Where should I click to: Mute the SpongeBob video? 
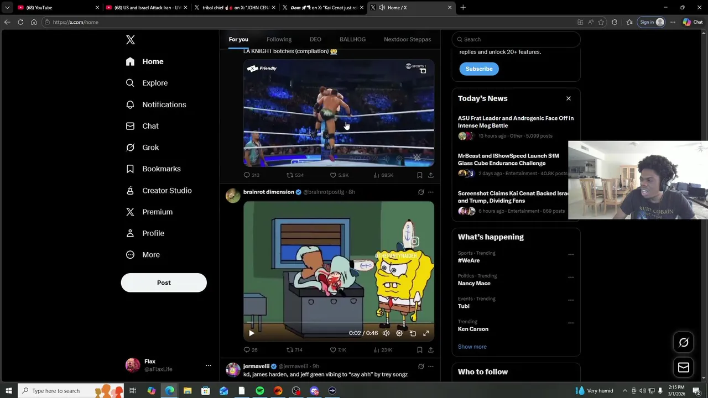(x=386, y=333)
